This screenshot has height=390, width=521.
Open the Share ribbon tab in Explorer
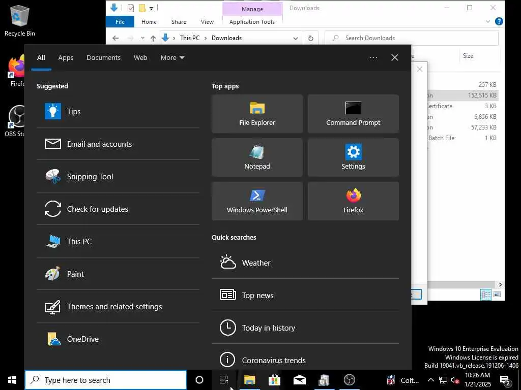pyautogui.click(x=179, y=22)
